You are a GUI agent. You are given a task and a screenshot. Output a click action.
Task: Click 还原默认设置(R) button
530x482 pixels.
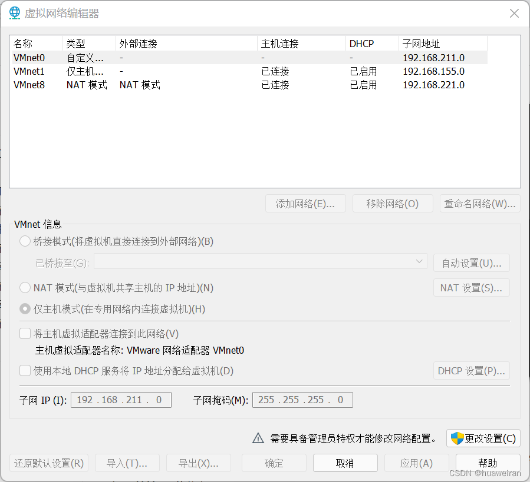49,463
